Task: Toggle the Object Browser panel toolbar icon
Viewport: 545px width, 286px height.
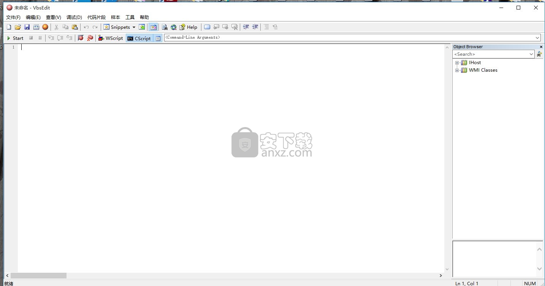Action: (x=153, y=27)
